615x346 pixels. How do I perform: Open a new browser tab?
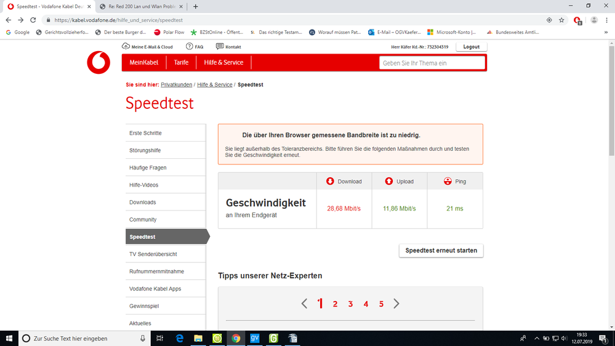click(x=195, y=6)
